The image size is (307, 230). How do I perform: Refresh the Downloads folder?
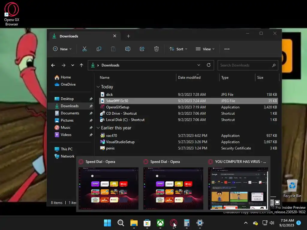tap(209, 65)
